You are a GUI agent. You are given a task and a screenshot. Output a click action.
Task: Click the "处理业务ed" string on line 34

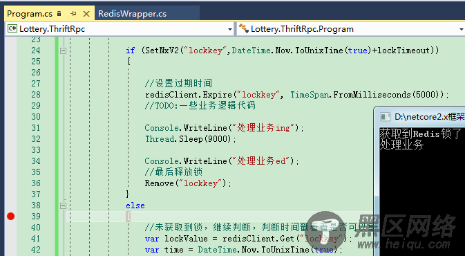coord(261,161)
